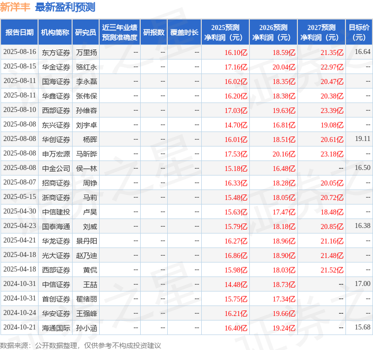Click the 机构简称 column header

click(x=55, y=32)
